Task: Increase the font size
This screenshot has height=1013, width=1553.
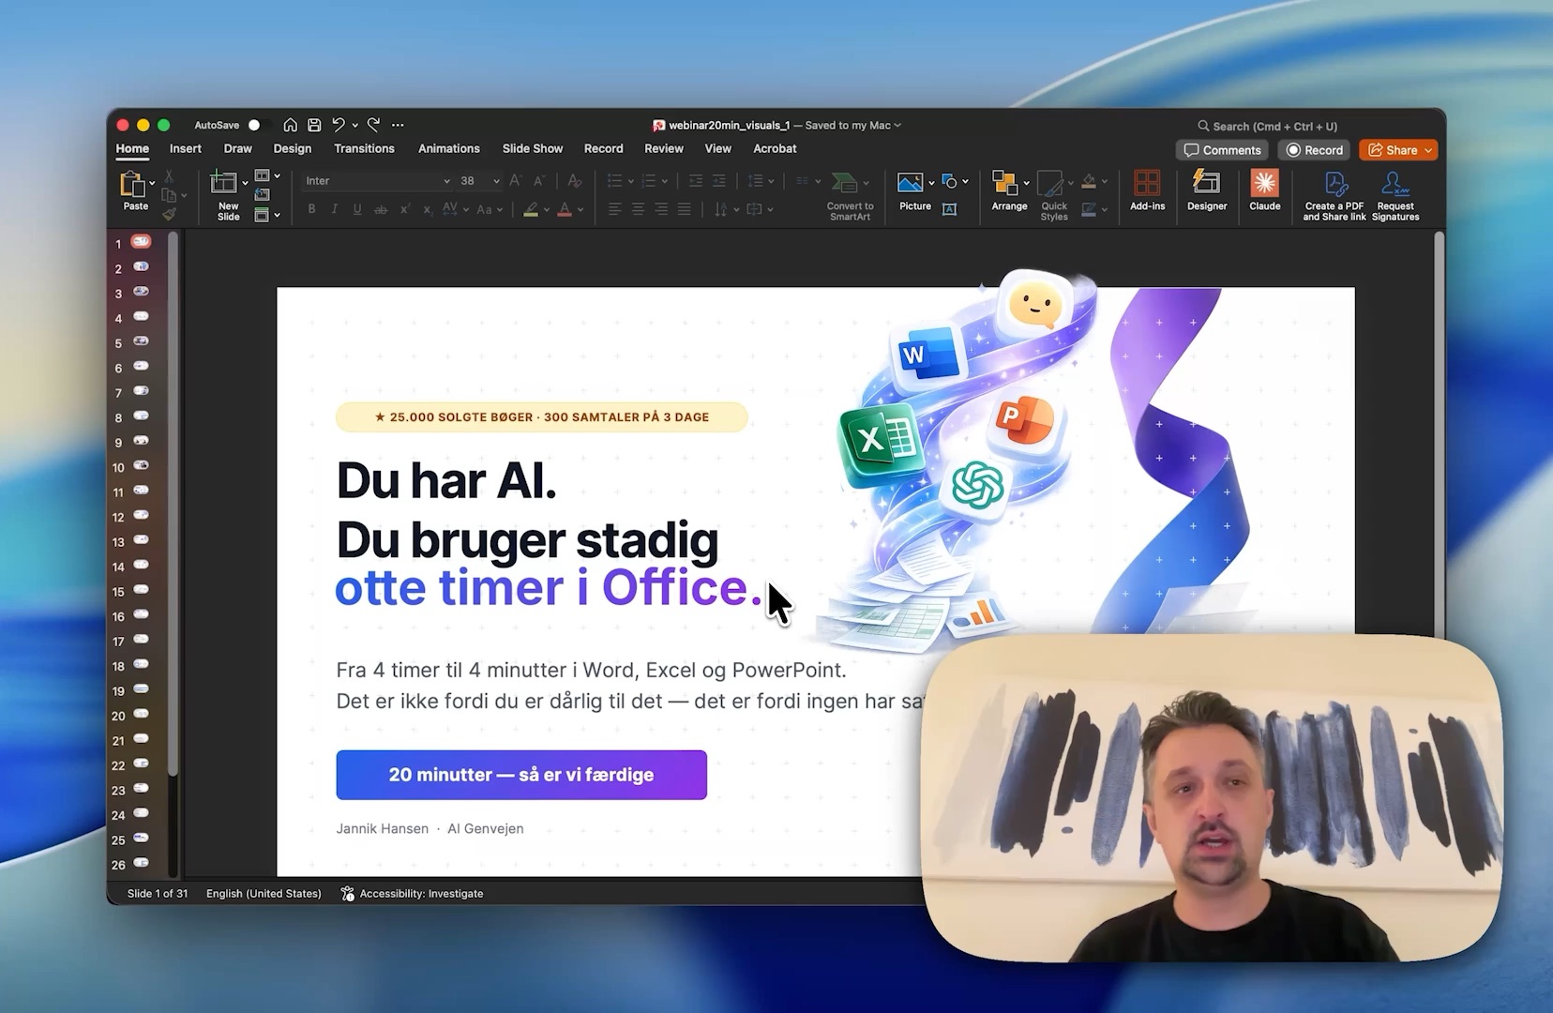Action: click(x=515, y=180)
